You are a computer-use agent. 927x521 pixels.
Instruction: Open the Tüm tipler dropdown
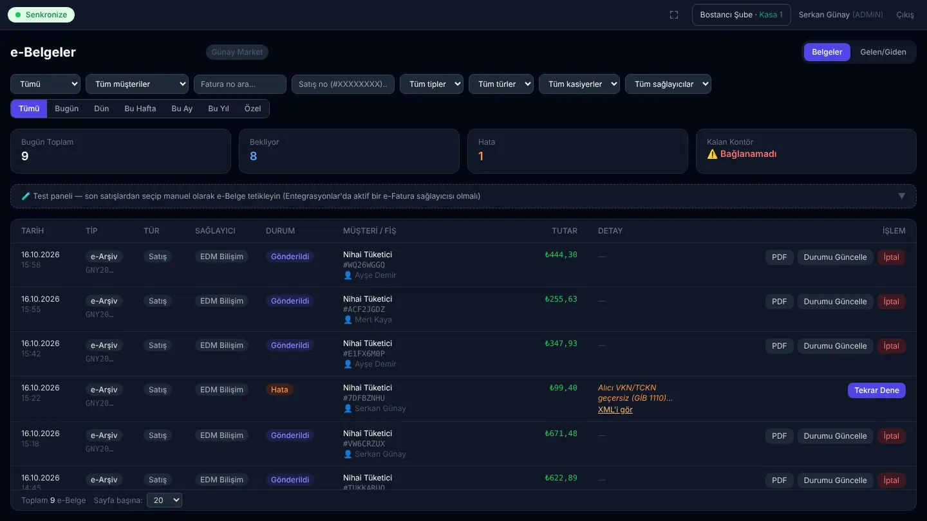pos(431,84)
